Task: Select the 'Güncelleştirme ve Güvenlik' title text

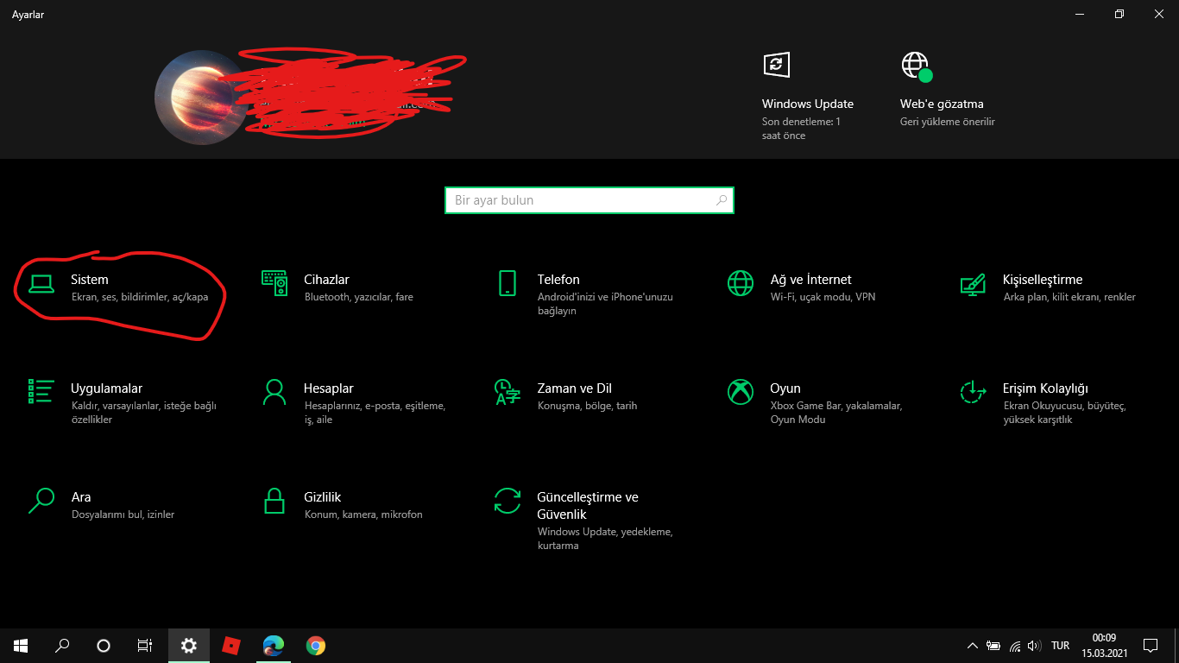Action: [588, 506]
